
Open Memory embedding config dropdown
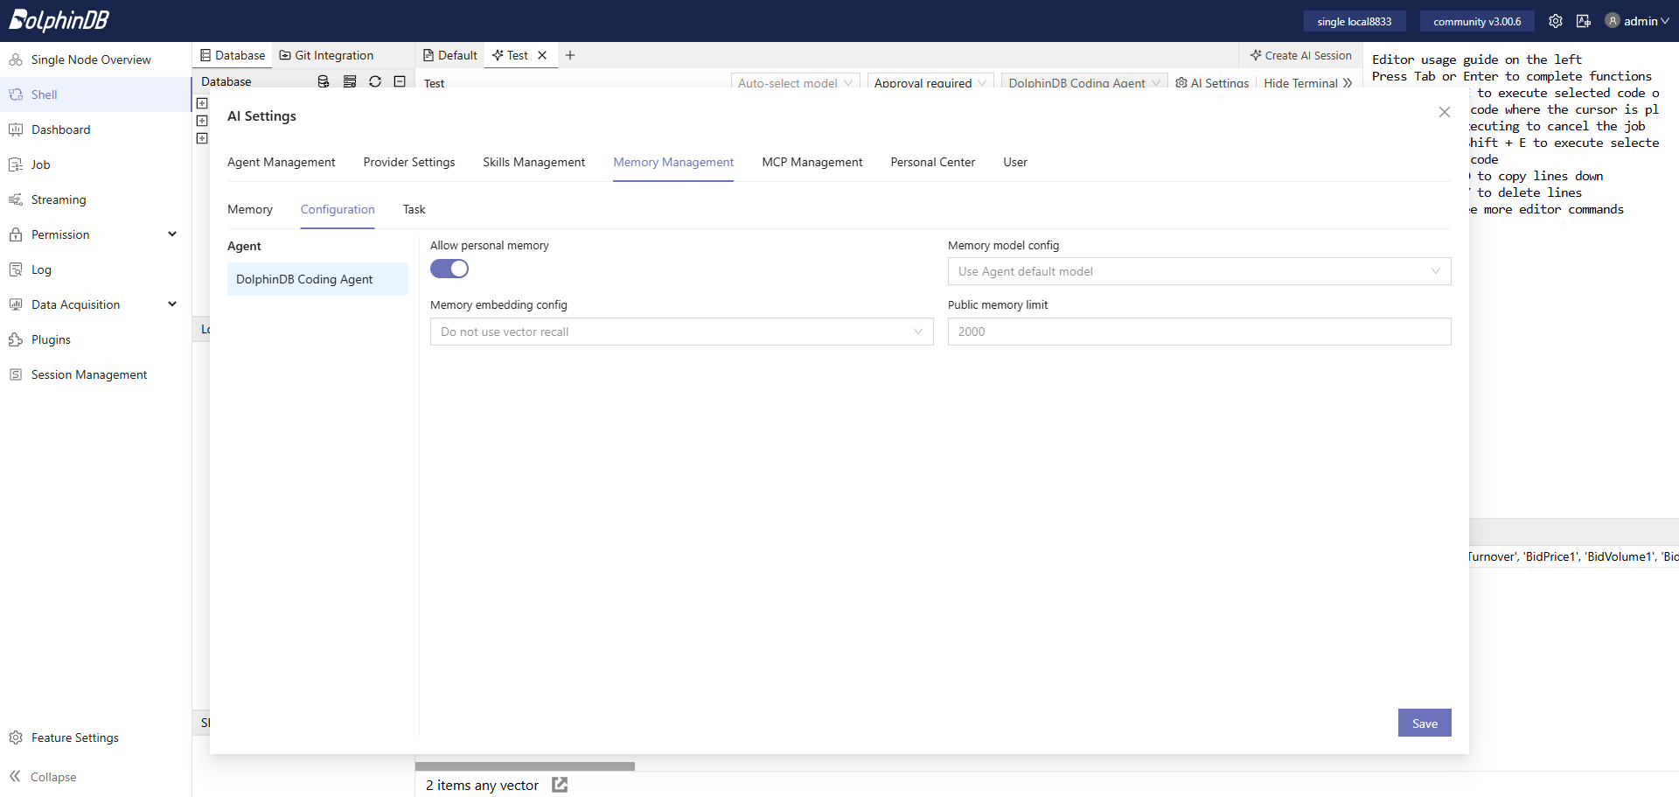coord(681,332)
